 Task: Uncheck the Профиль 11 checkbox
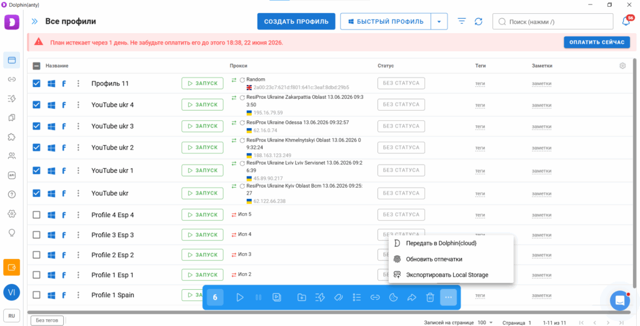[x=36, y=83]
